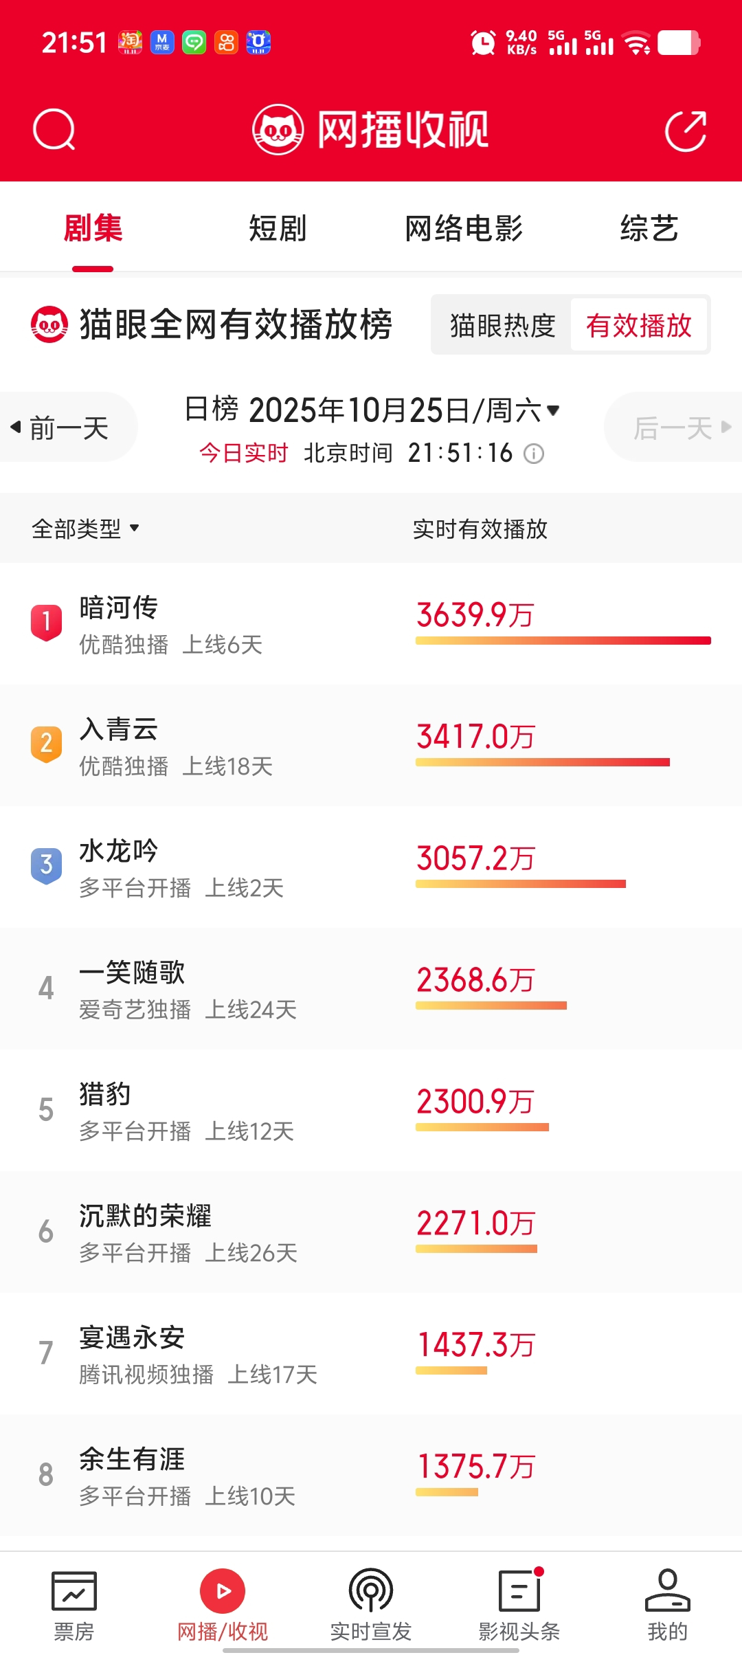Switch to the 短剧 tab
The height and width of the screenshot is (1655, 742).
point(278,228)
